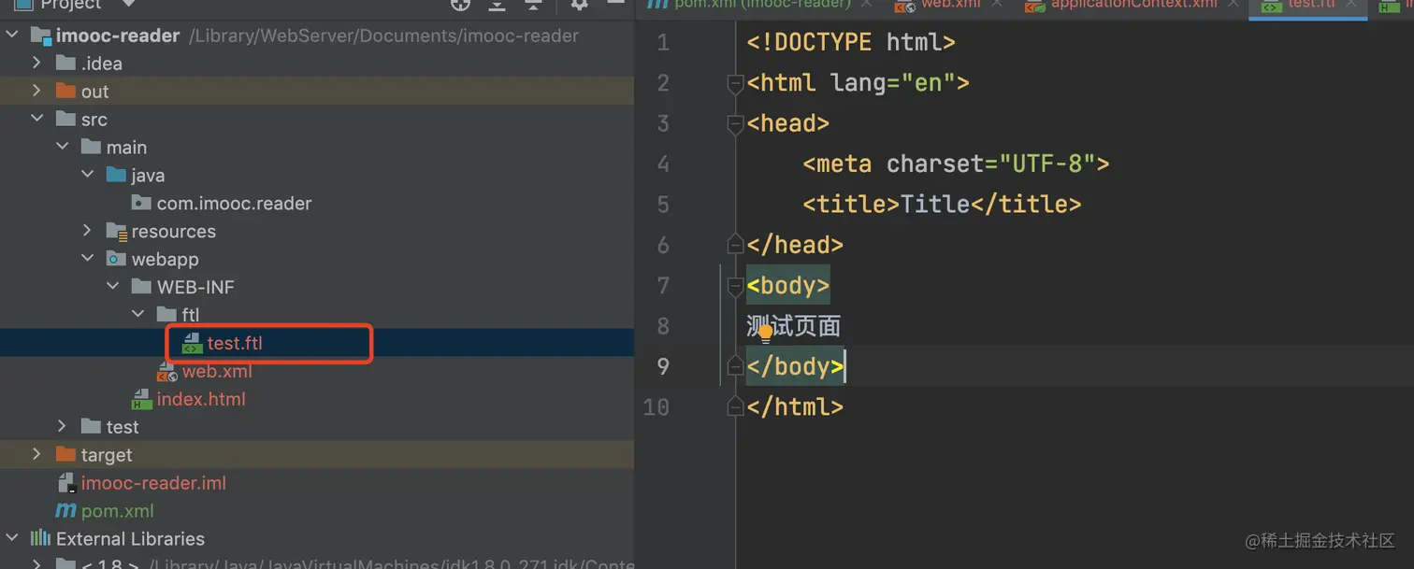
Task: Click the WEB-INF folder icon
Action: click(141, 287)
